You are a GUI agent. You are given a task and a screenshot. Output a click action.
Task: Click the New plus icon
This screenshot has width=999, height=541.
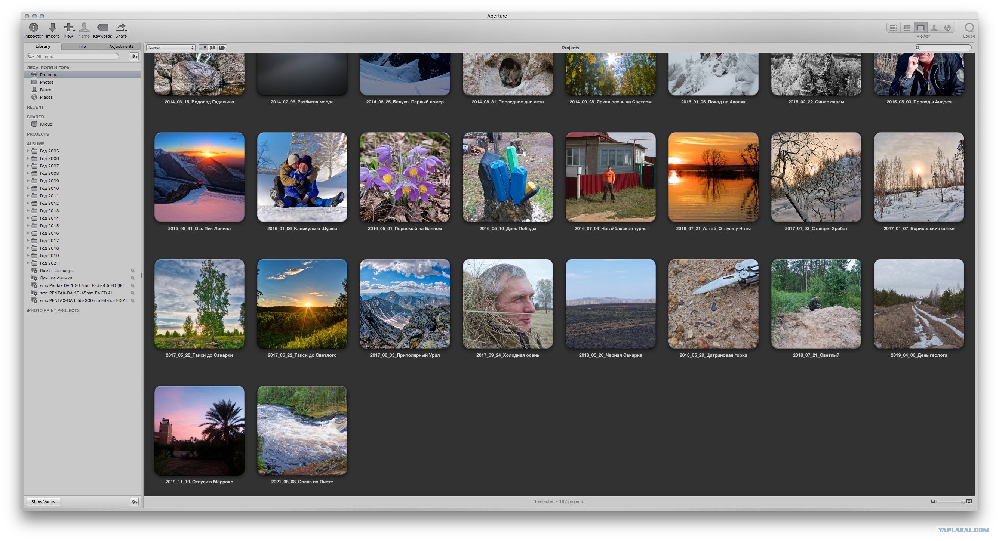tap(69, 27)
